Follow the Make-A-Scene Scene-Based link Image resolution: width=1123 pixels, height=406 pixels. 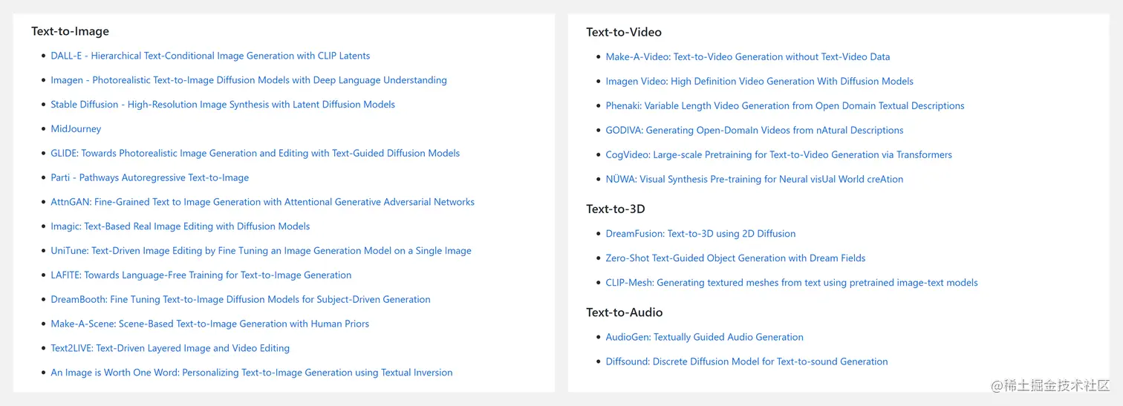(210, 324)
